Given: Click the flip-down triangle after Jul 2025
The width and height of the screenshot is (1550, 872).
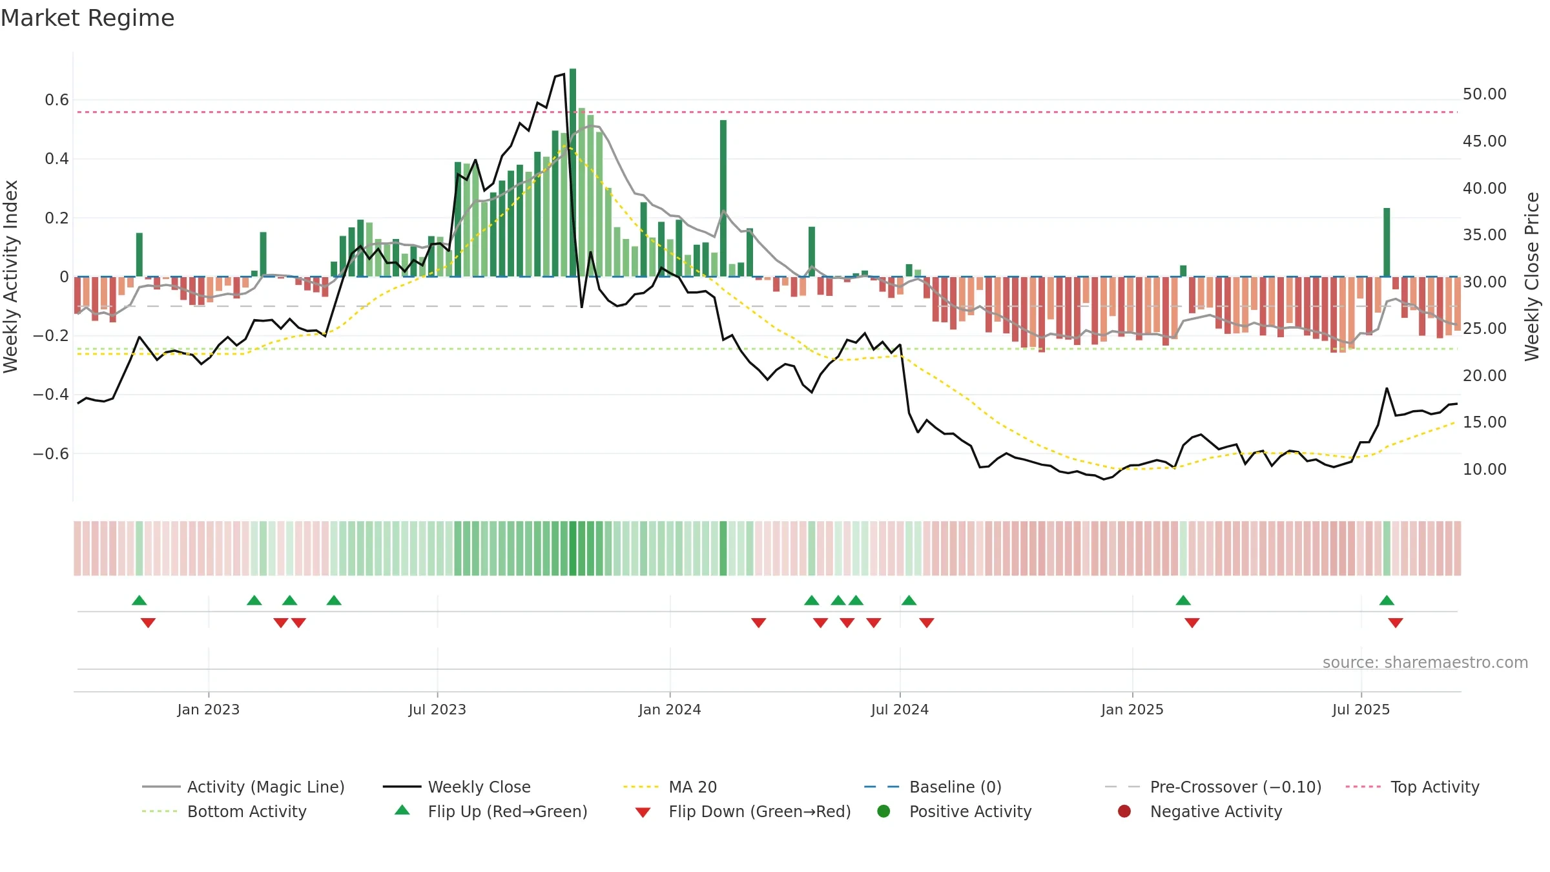Looking at the screenshot, I should pyautogui.click(x=1396, y=623).
